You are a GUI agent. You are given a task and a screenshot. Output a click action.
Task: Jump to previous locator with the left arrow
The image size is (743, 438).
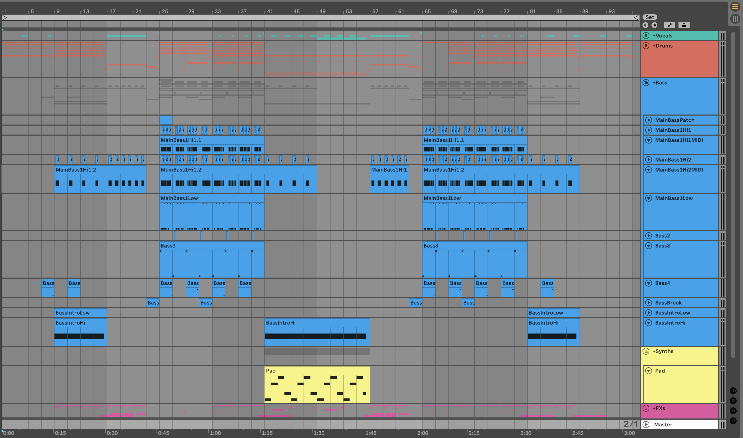pos(646,25)
